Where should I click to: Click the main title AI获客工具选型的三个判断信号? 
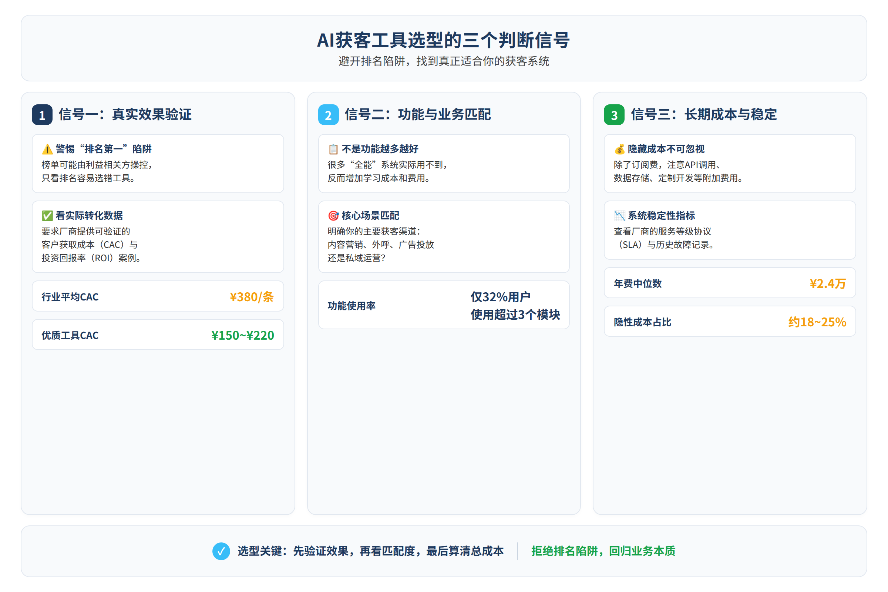[x=444, y=40]
